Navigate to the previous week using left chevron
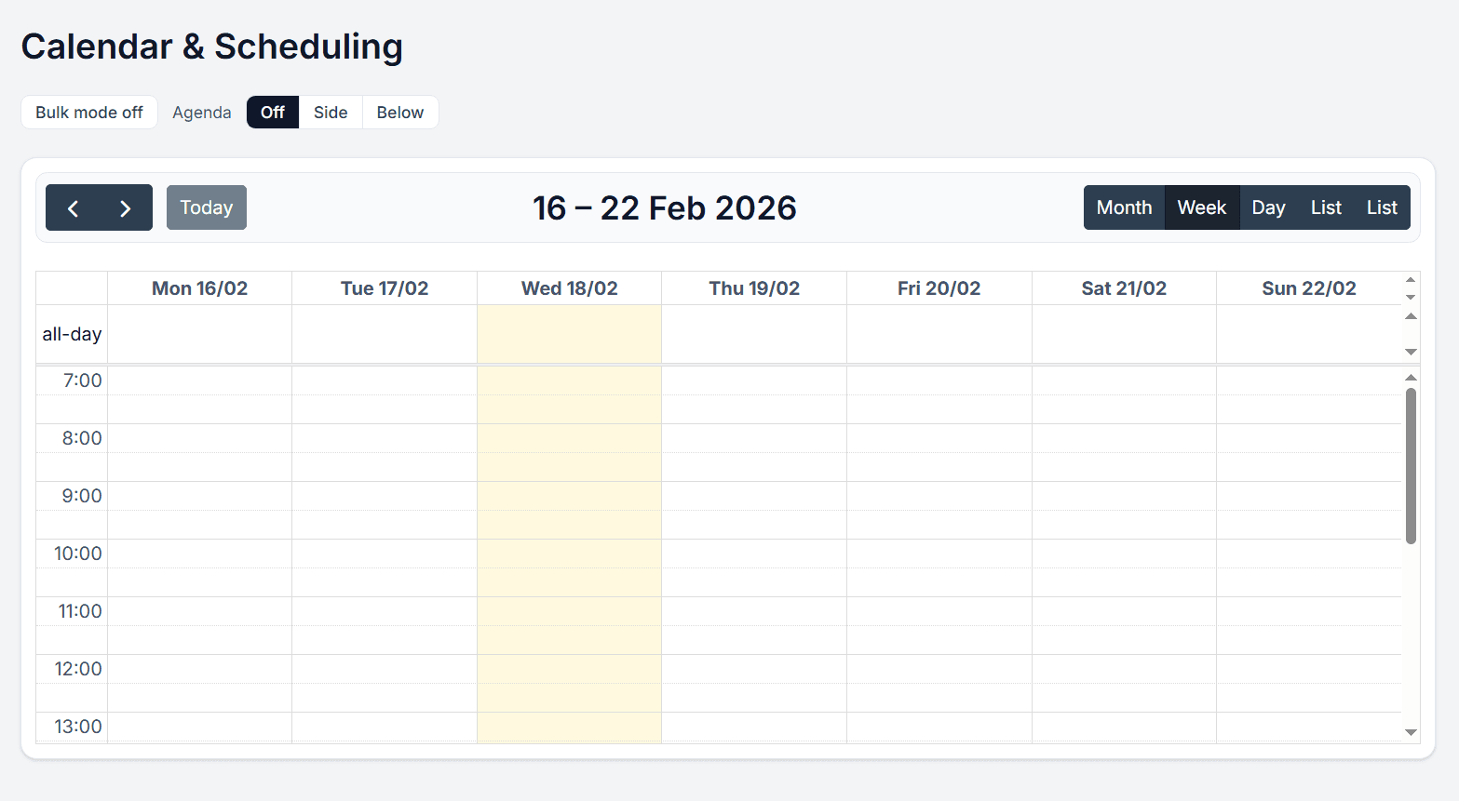 pos(74,207)
